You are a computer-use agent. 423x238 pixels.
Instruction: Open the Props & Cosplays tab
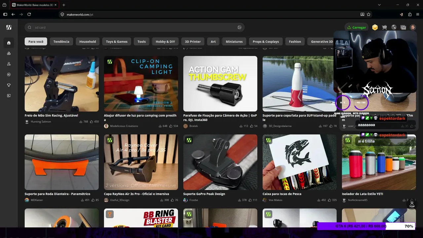266,42
